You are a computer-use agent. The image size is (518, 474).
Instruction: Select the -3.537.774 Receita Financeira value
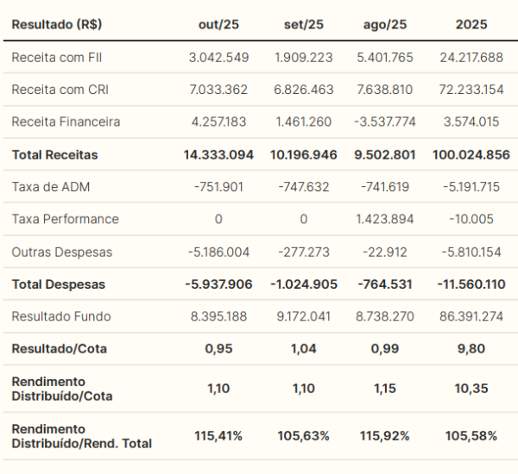(x=384, y=122)
